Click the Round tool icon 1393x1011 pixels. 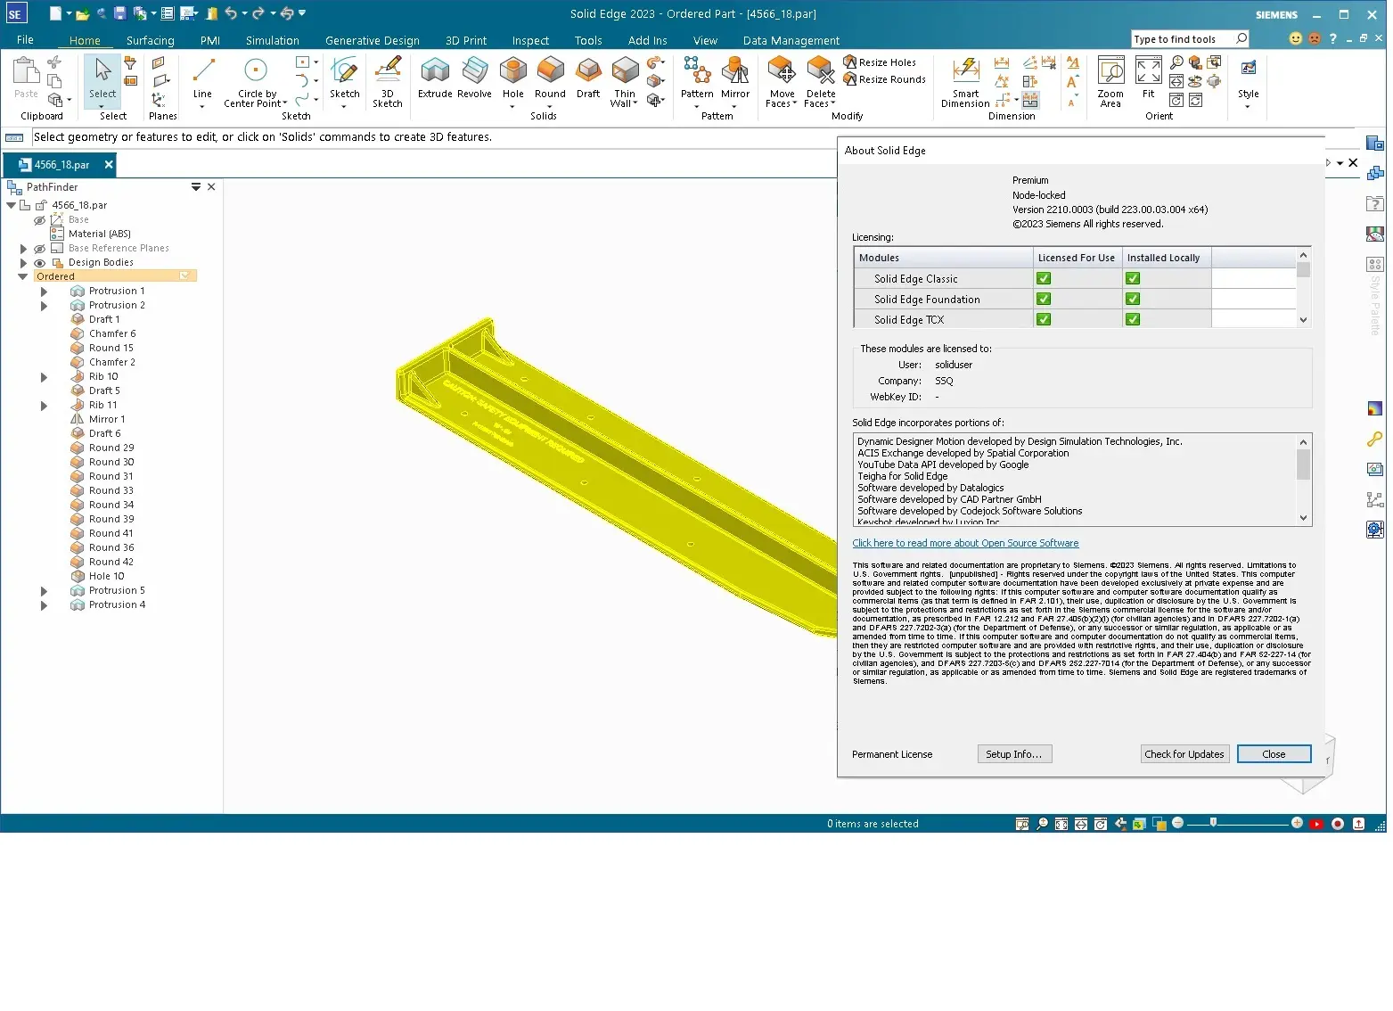[x=550, y=71]
